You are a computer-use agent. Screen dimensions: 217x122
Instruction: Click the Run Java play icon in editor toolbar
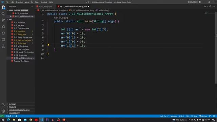pos(205,6)
